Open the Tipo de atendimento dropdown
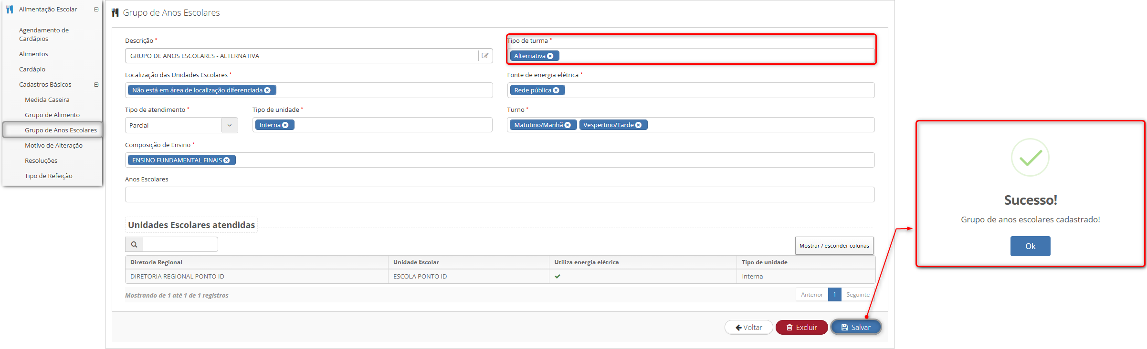 pyautogui.click(x=230, y=125)
